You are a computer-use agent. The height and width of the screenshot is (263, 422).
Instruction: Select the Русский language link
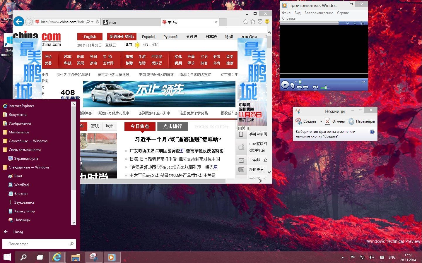coord(170,37)
